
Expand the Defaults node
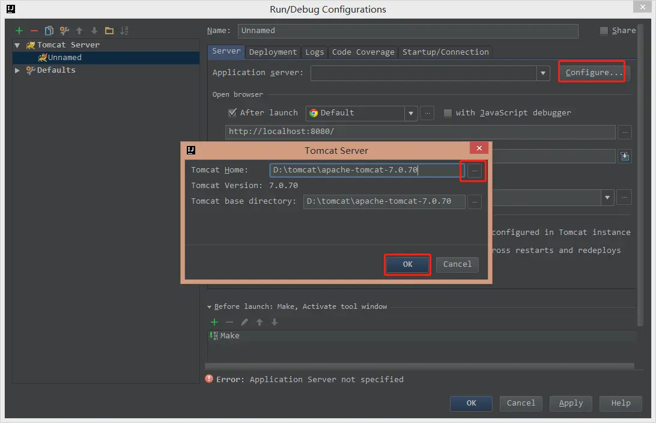pyautogui.click(x=17, y=70)
